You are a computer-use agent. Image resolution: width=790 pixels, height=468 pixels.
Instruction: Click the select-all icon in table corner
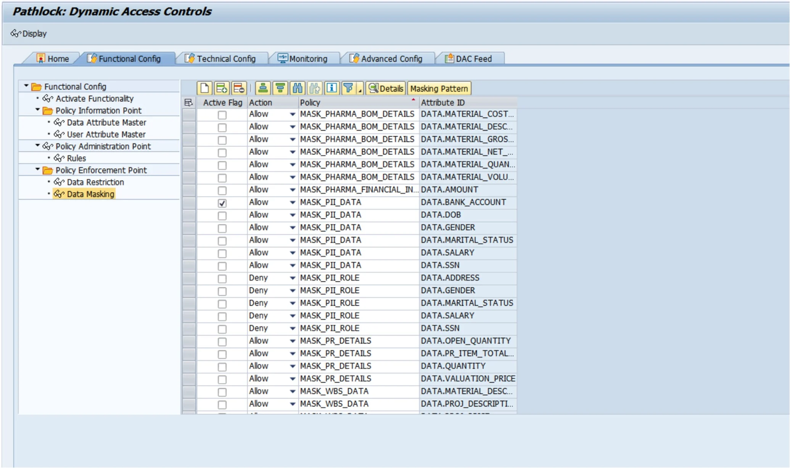[188, 103]
